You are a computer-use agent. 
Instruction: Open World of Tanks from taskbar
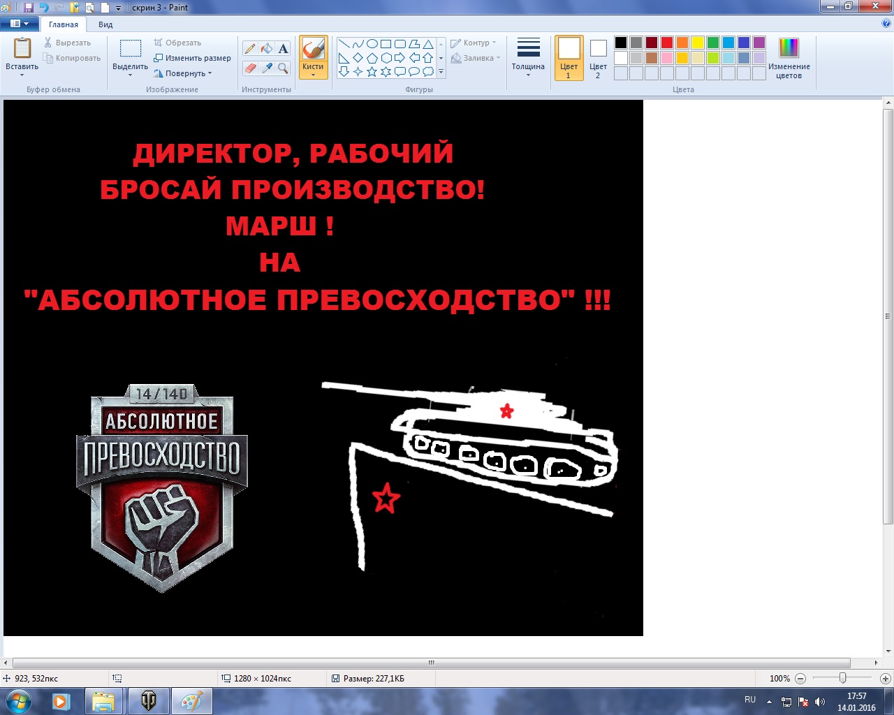(x=148, y=701)
